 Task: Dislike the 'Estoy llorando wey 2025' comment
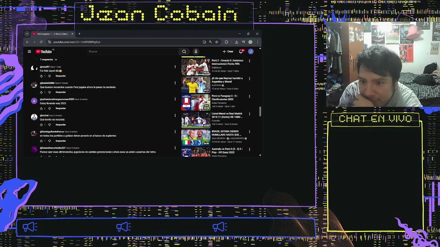tap(49, 108)
